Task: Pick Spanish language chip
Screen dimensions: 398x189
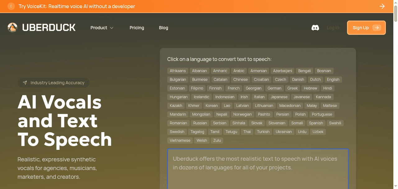Action: [316, 123]
